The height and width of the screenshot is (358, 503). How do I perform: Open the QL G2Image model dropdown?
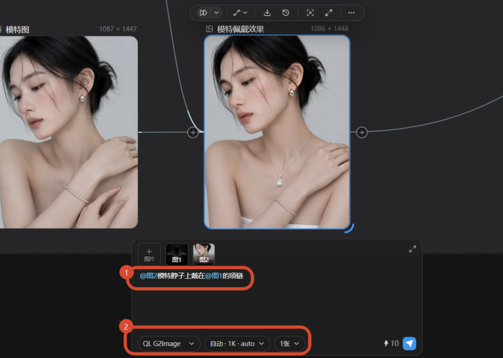[169, 344]
